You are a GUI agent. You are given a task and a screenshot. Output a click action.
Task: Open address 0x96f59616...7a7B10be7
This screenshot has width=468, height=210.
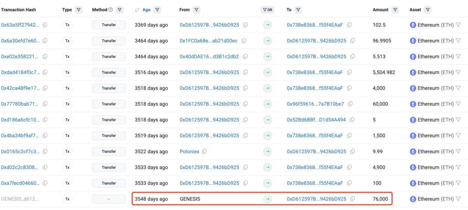315,104
